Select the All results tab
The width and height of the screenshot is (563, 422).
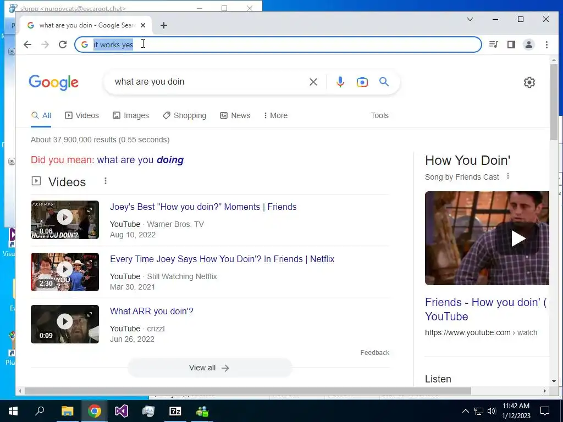(x=41, y=115)
